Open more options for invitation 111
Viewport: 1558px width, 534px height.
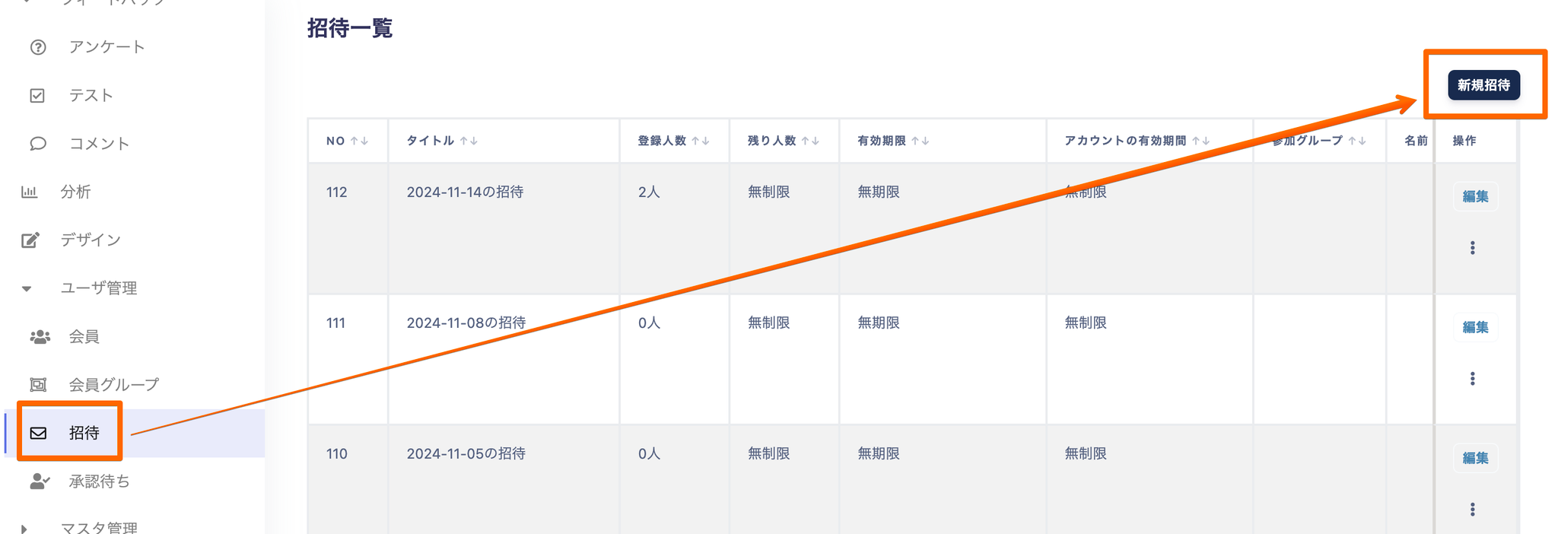(x=1472, y=379)
